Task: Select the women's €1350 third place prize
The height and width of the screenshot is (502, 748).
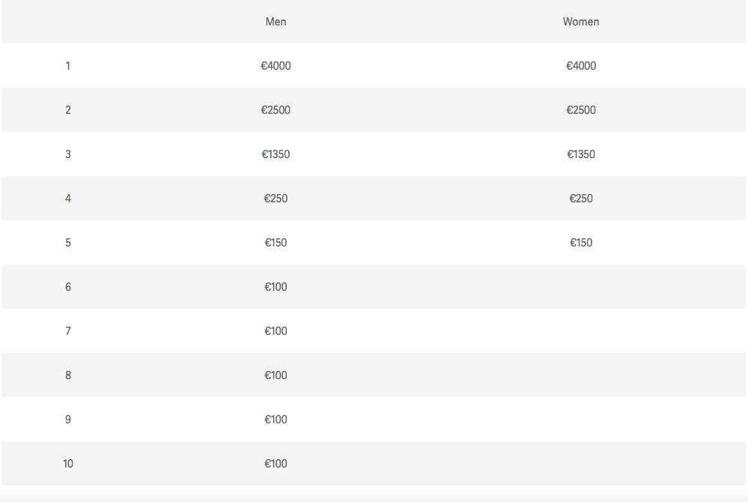Action: click(x=581, y=154)
